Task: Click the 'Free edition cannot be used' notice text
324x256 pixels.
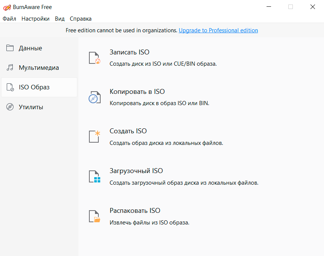Action: pyautogui.click(x=122, y=30)
